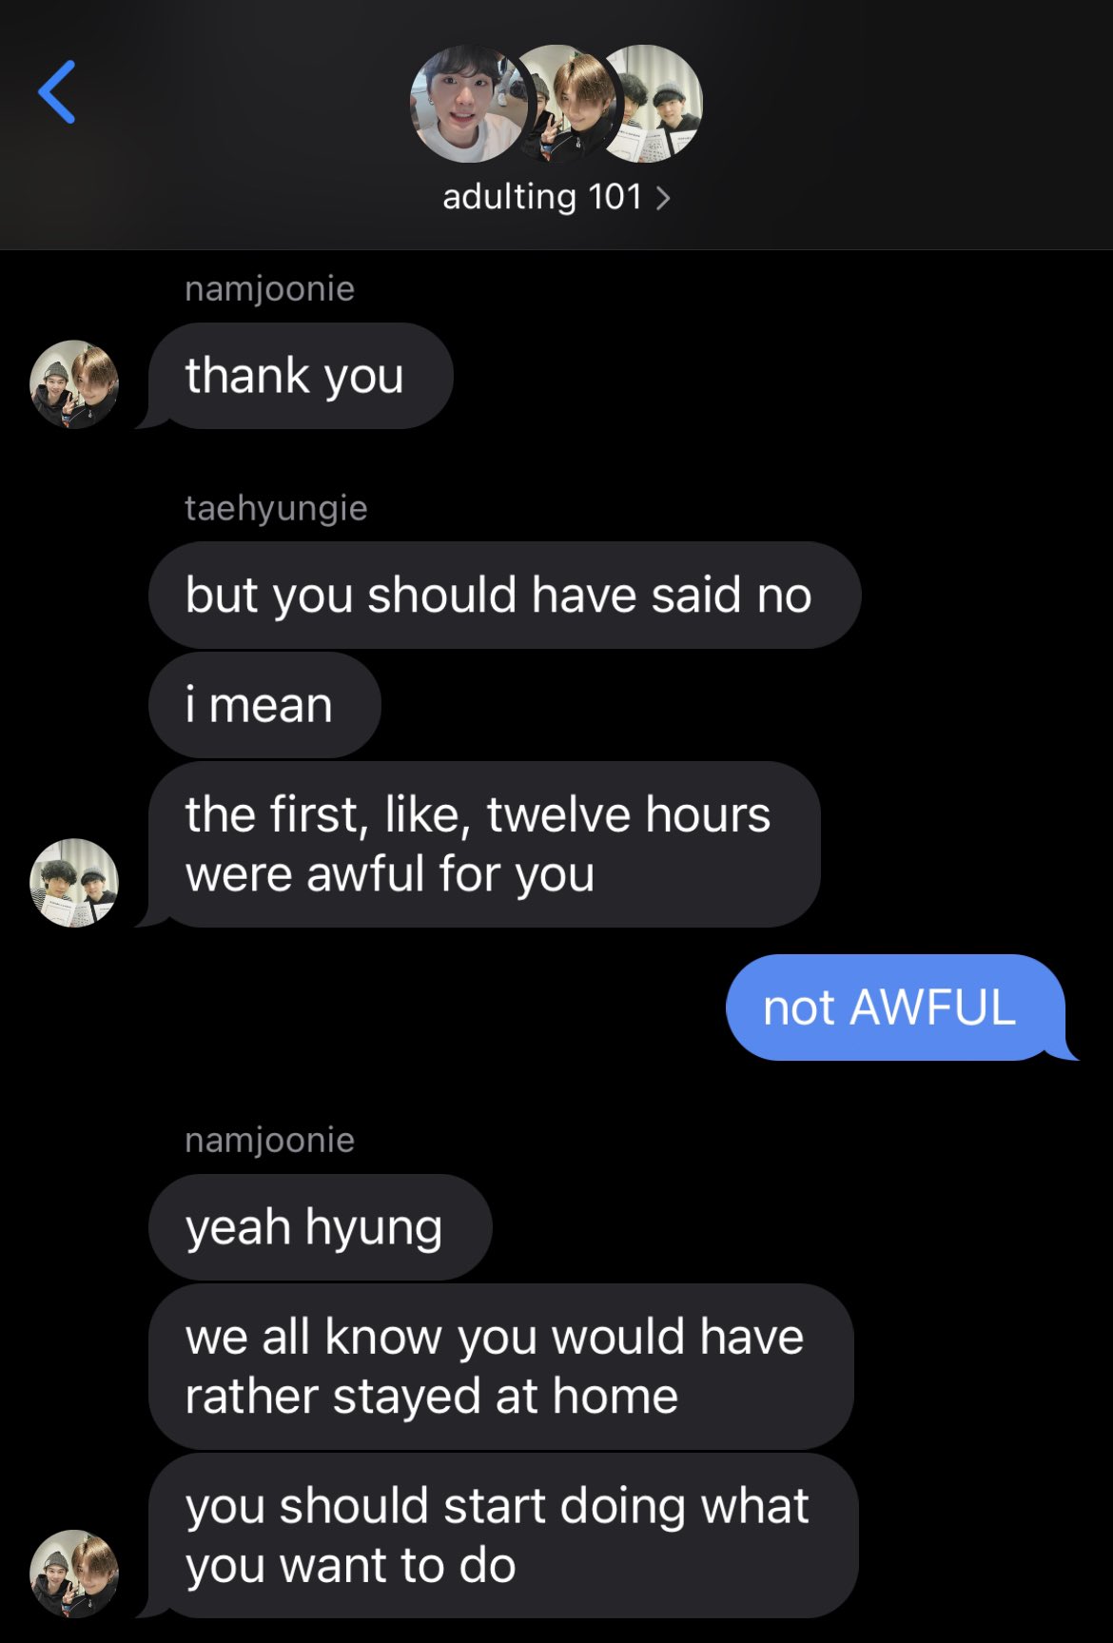Tap namjoonie's avatar beside 'thank you'

[74, 384]
